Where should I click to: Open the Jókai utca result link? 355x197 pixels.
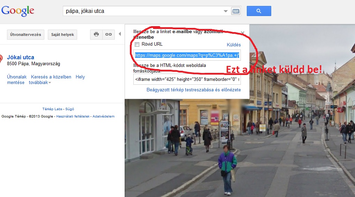(21, 58)
